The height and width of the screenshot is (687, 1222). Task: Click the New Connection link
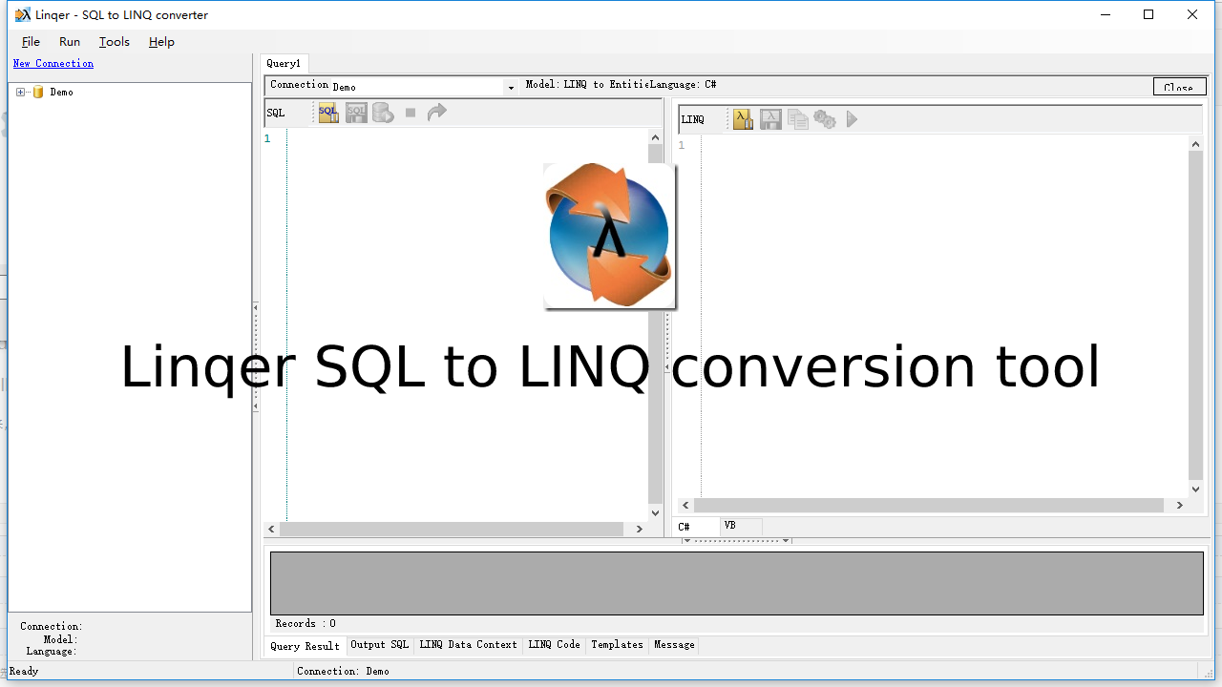[53, 64]
